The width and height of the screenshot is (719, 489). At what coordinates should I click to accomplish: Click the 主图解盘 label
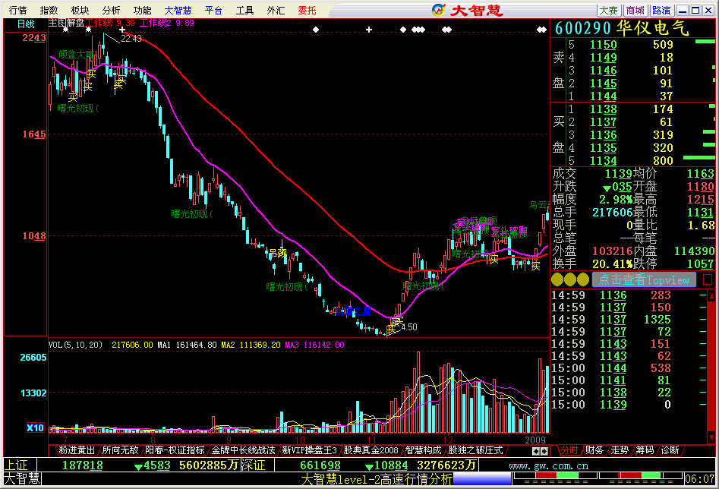(66, 23)
